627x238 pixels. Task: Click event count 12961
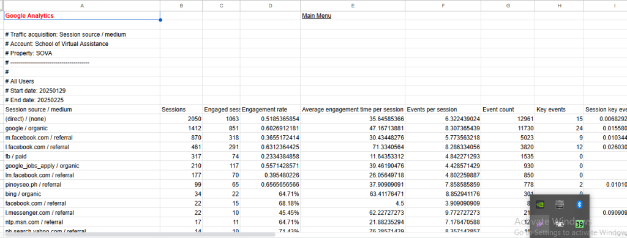[508, 119]
